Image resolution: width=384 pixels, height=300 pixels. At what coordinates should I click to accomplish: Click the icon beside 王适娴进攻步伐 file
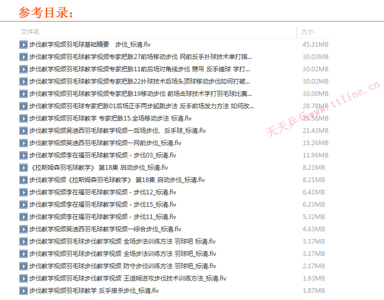[23, 278]
